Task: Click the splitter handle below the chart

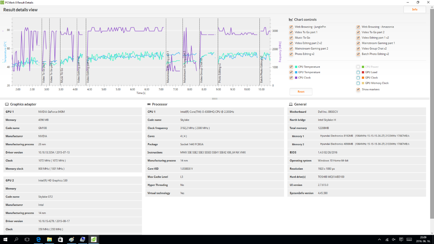Action: point(215,99)
